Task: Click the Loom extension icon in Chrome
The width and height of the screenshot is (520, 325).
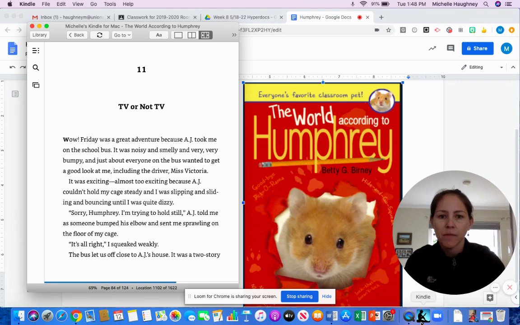Action: (449, 30)
